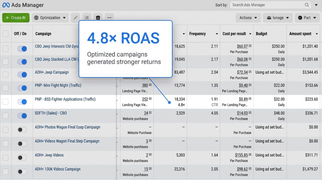The width and height of the screenshot is (322, 180).
Task: Click the pencil edit icon
Action: click(x=75, y=18)
